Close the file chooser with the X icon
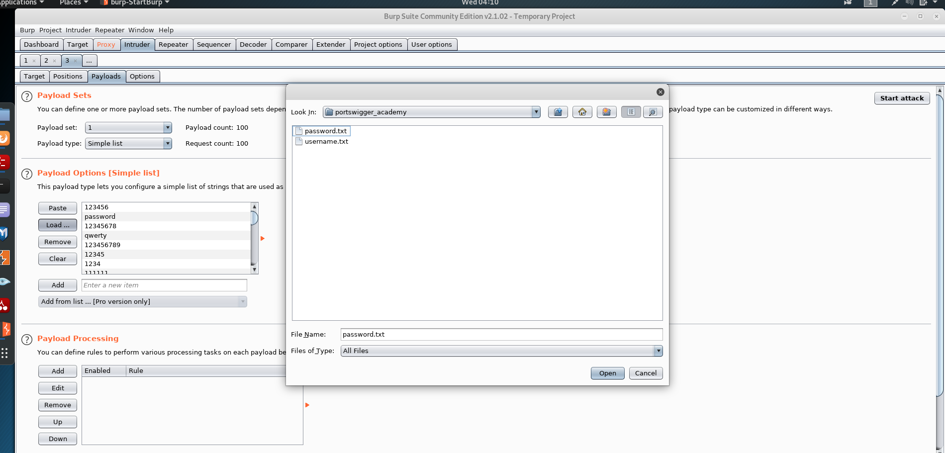 coord(660,92)
